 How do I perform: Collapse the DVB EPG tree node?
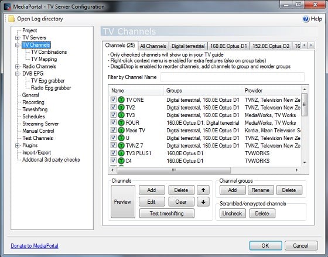18,74
